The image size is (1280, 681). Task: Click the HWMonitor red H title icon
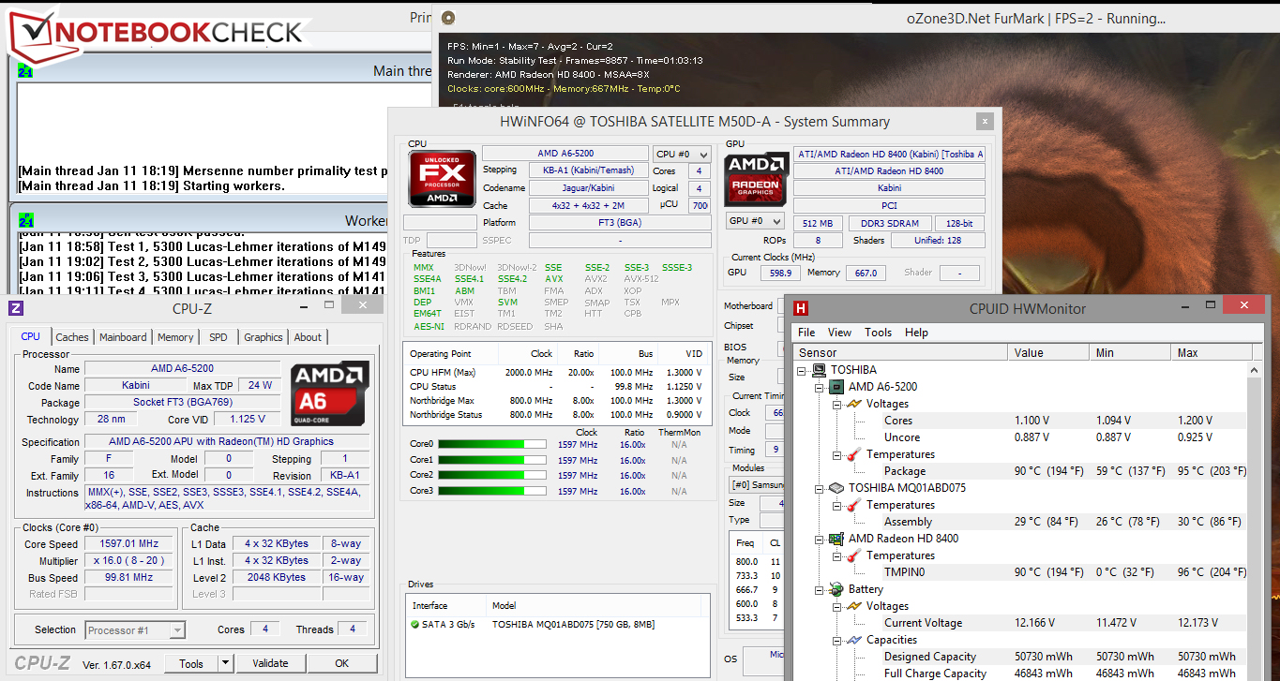[x=802, y=308]
